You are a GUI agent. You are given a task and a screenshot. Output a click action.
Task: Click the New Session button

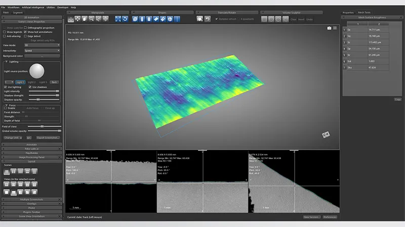(312, 217)
